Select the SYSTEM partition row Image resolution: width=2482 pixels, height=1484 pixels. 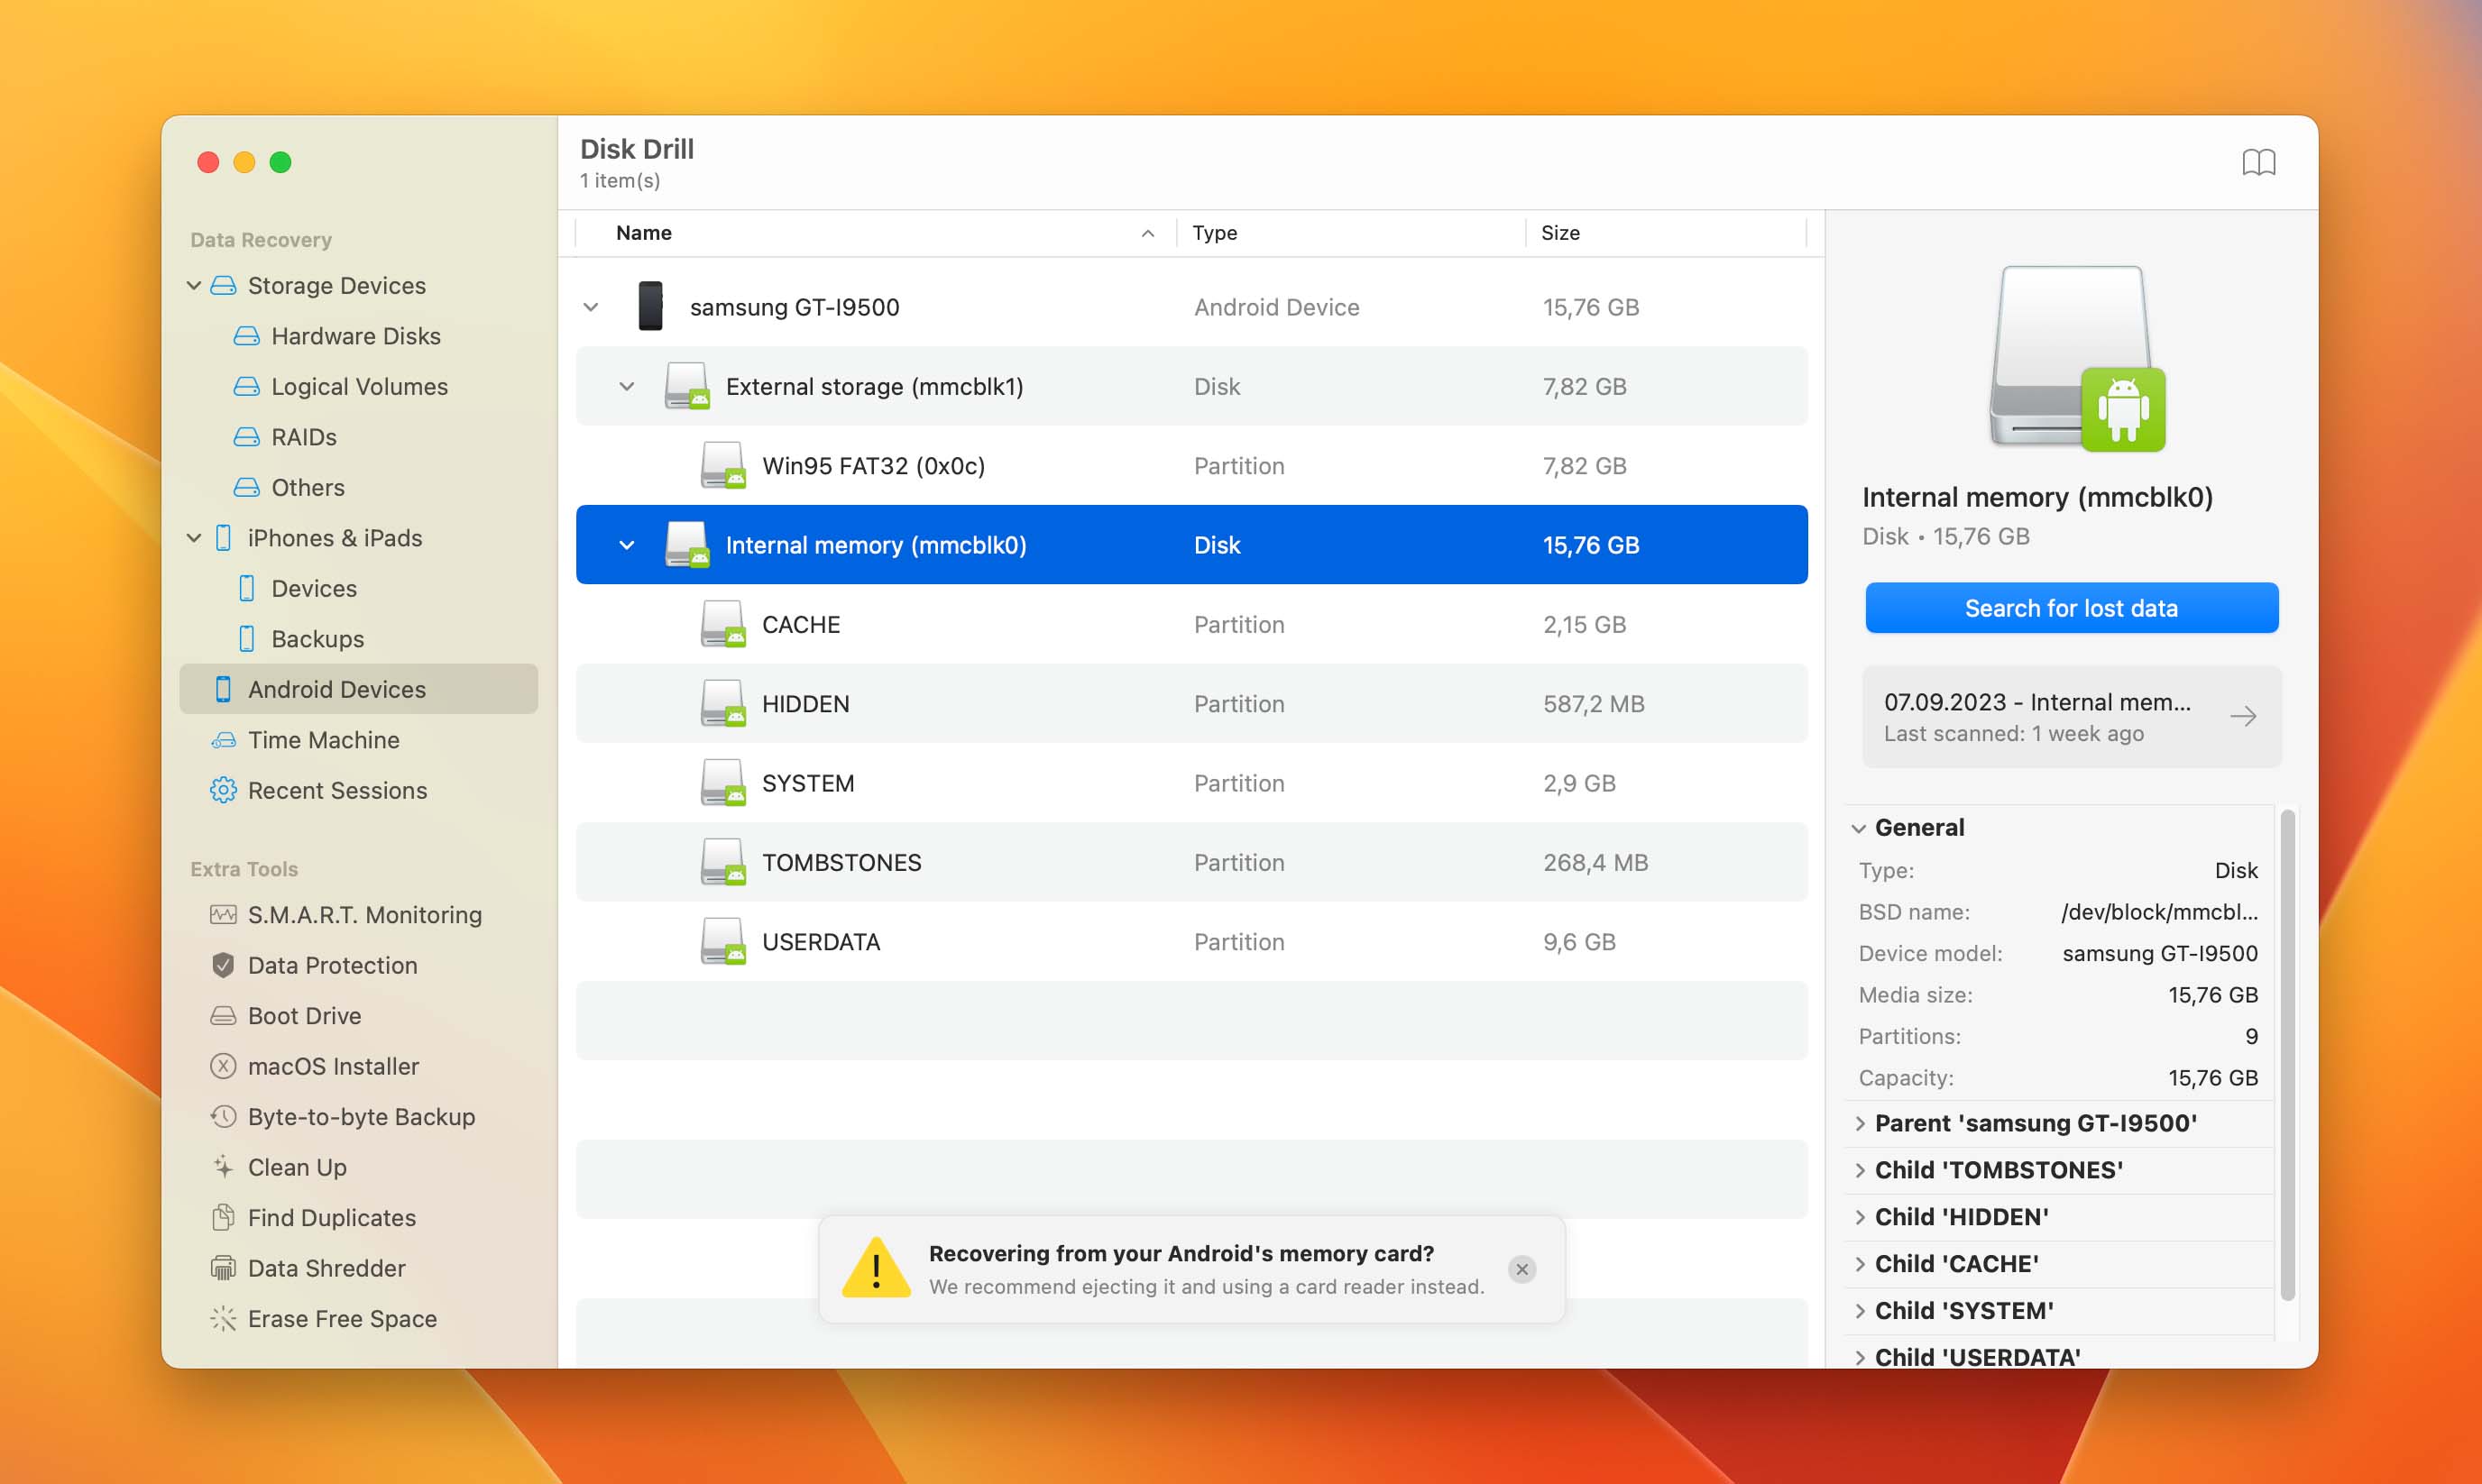click(1191, 783)
